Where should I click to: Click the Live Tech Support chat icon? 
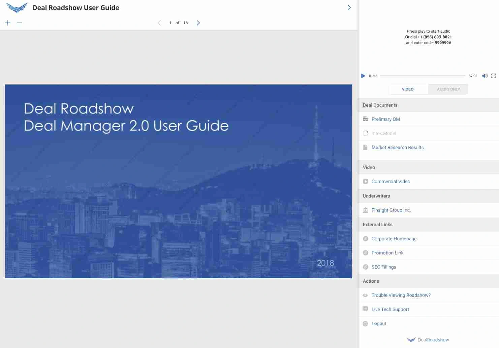[365, 309]
